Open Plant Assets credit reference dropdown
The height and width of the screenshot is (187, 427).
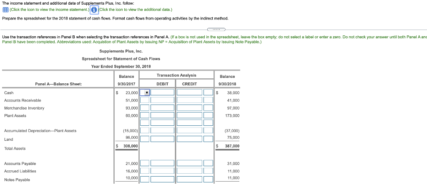(208, 115)
